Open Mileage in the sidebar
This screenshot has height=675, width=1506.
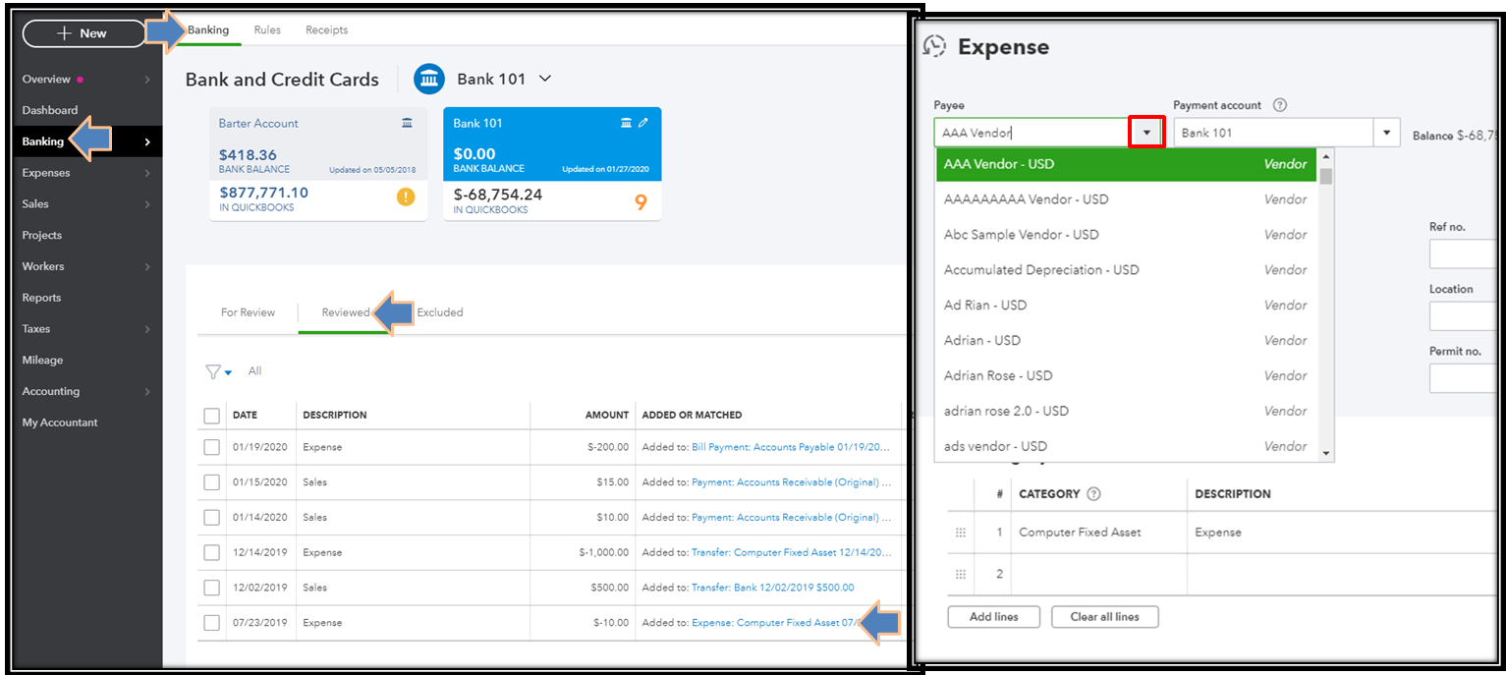tap(42, 360)
